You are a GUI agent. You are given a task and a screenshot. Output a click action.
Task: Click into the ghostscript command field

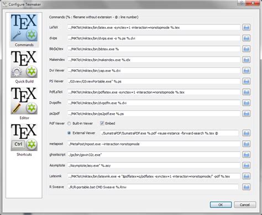click(x=154, y=155)
